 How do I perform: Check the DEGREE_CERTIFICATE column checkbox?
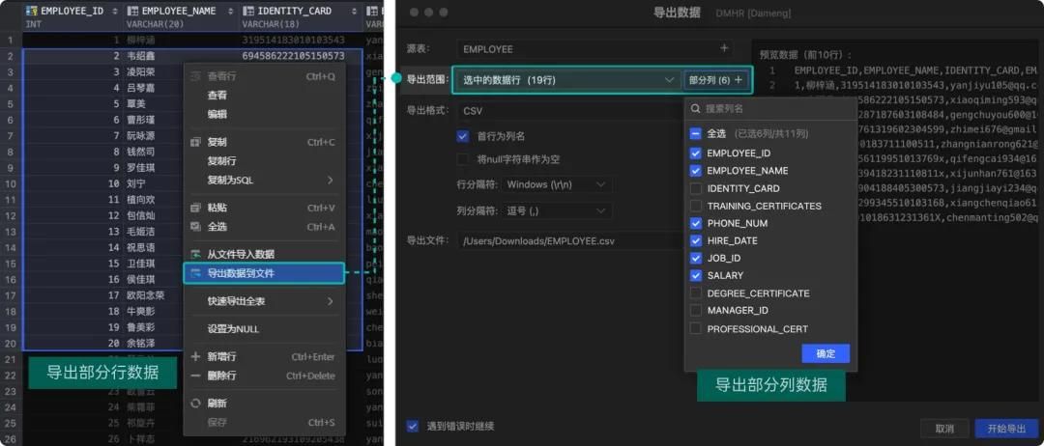point(695,293)
